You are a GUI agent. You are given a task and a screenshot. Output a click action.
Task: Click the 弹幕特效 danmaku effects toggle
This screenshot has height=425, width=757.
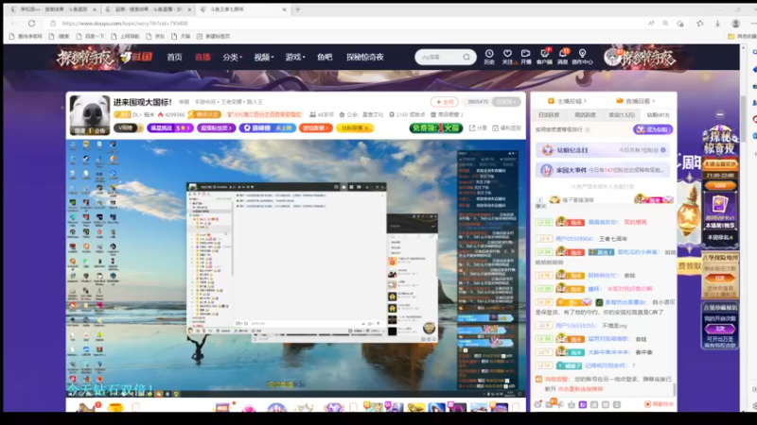[x=659, y=404]
